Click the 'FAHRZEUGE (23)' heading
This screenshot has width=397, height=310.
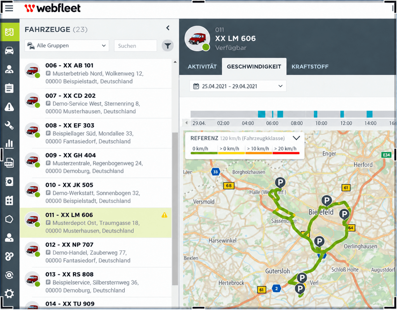pos(56,29)
